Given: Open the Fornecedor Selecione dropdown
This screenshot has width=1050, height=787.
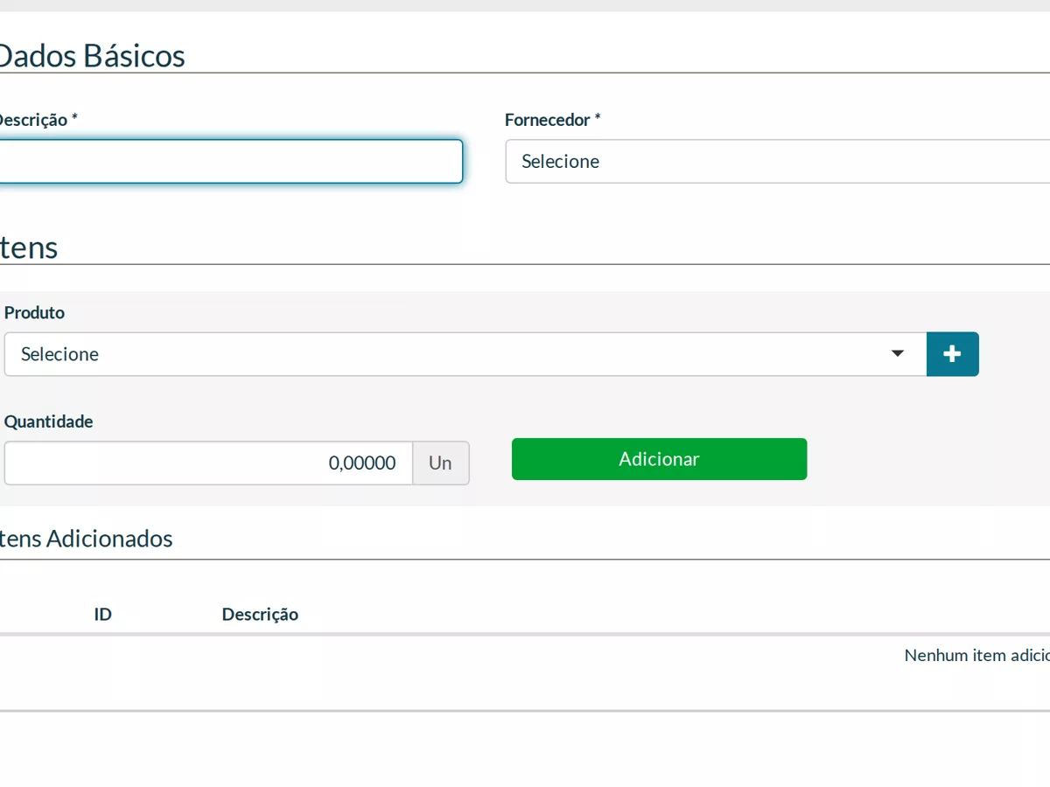Looking at the screenshot, I should pos(777,162).
